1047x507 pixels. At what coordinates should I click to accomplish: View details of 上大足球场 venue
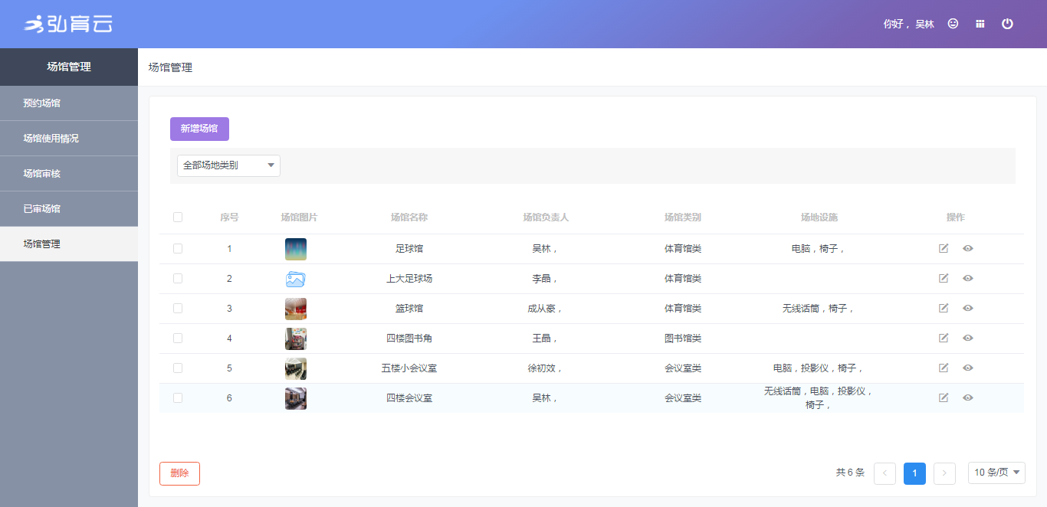click(968, 278)
